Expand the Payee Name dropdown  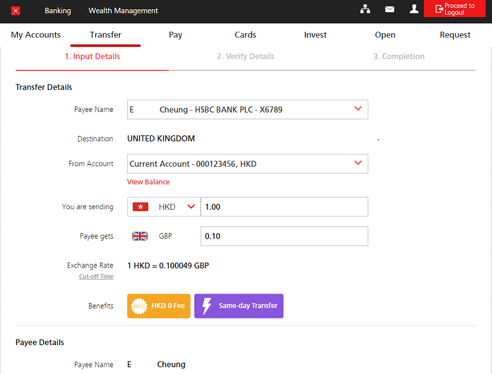tap(358, 109)
